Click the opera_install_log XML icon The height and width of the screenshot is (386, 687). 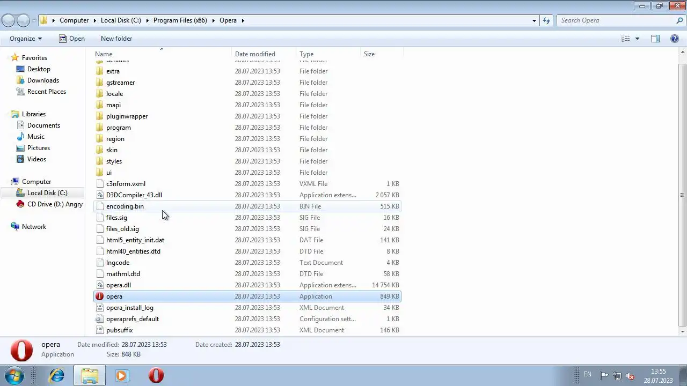tap(99, 308)
